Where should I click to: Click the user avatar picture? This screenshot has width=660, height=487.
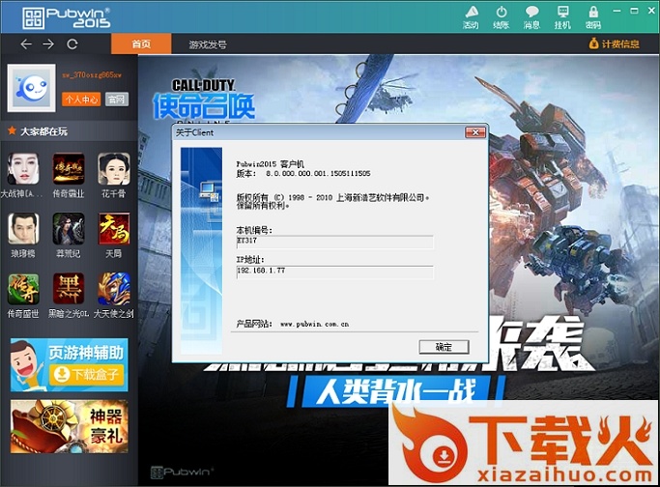[x=32, y=88]
